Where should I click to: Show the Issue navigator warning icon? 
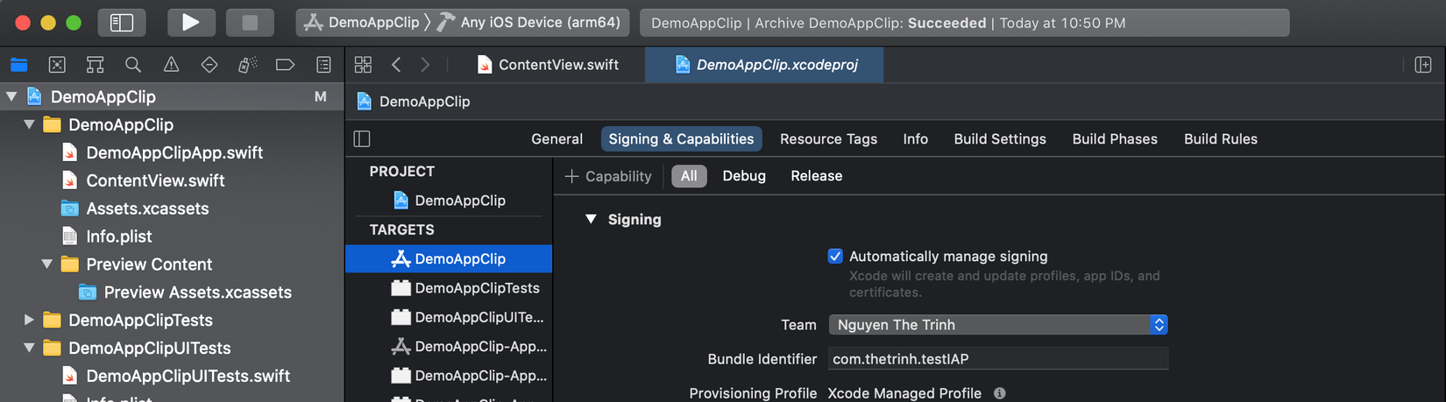171,65
